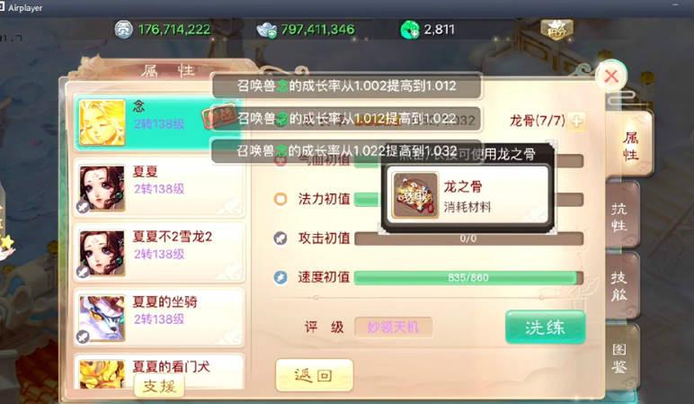Click the 速度初值 lightning icon
This screenshot has height=404, width=694.
pyautogui.click(x=280, y=278)
